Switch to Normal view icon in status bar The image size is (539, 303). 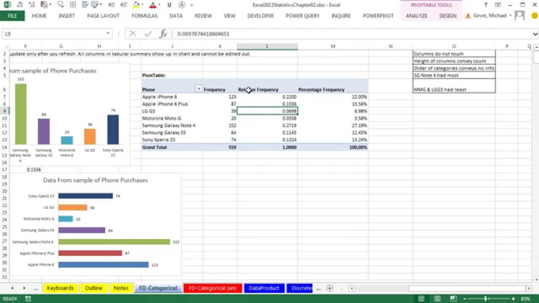(421, 299)
